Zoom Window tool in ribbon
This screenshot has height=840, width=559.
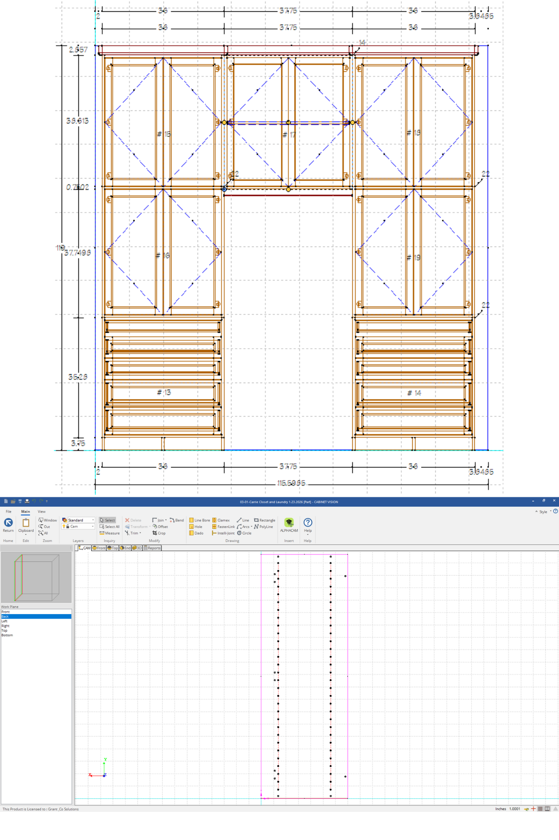coord(47,520)
